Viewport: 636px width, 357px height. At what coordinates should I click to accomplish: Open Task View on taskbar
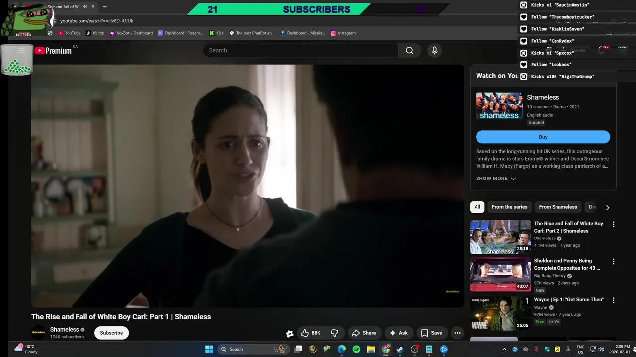[x=298, y=349]
